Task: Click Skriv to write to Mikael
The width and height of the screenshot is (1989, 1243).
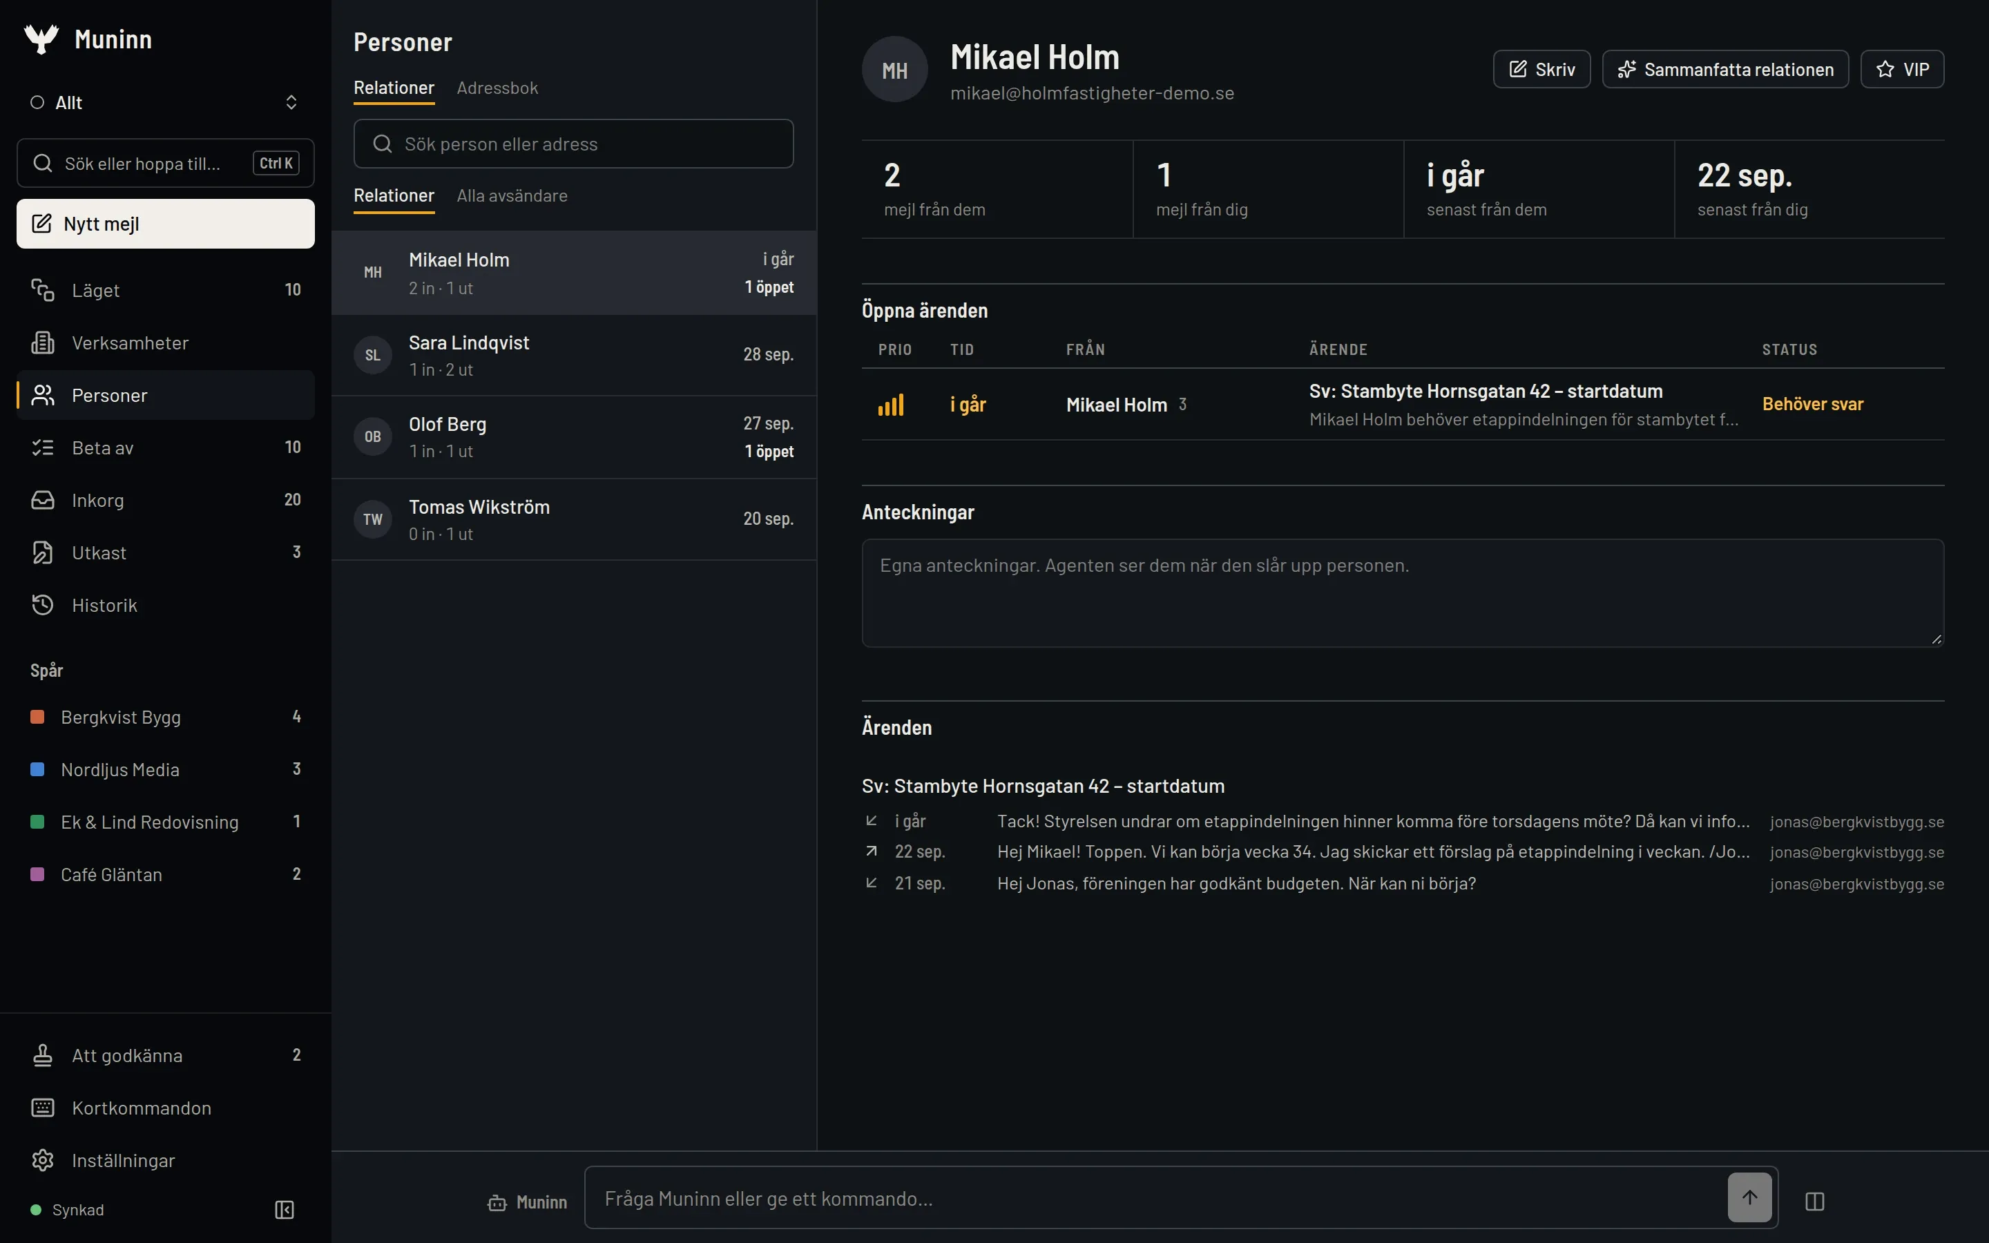Action: (x=1541, y=69)
